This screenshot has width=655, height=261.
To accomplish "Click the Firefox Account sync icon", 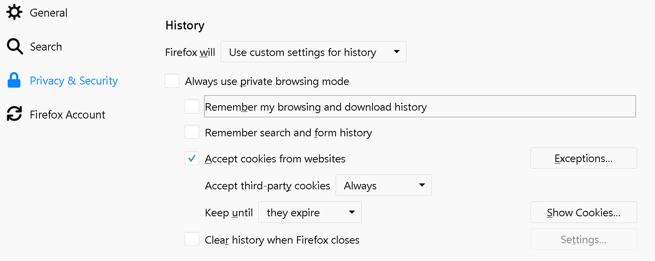I will [x=15, y=114].
